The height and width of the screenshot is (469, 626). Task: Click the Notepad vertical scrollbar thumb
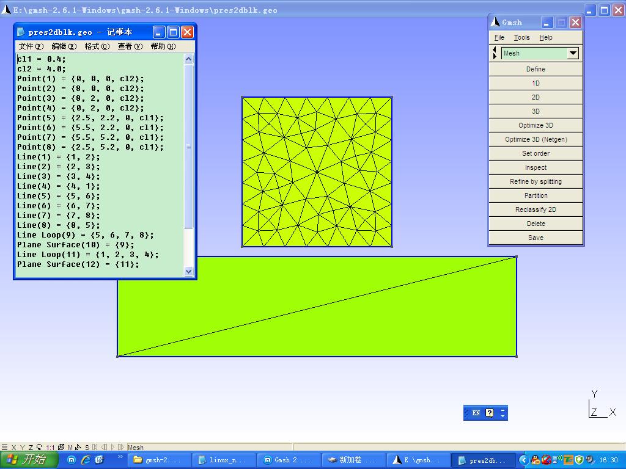(x=189, y=147)
